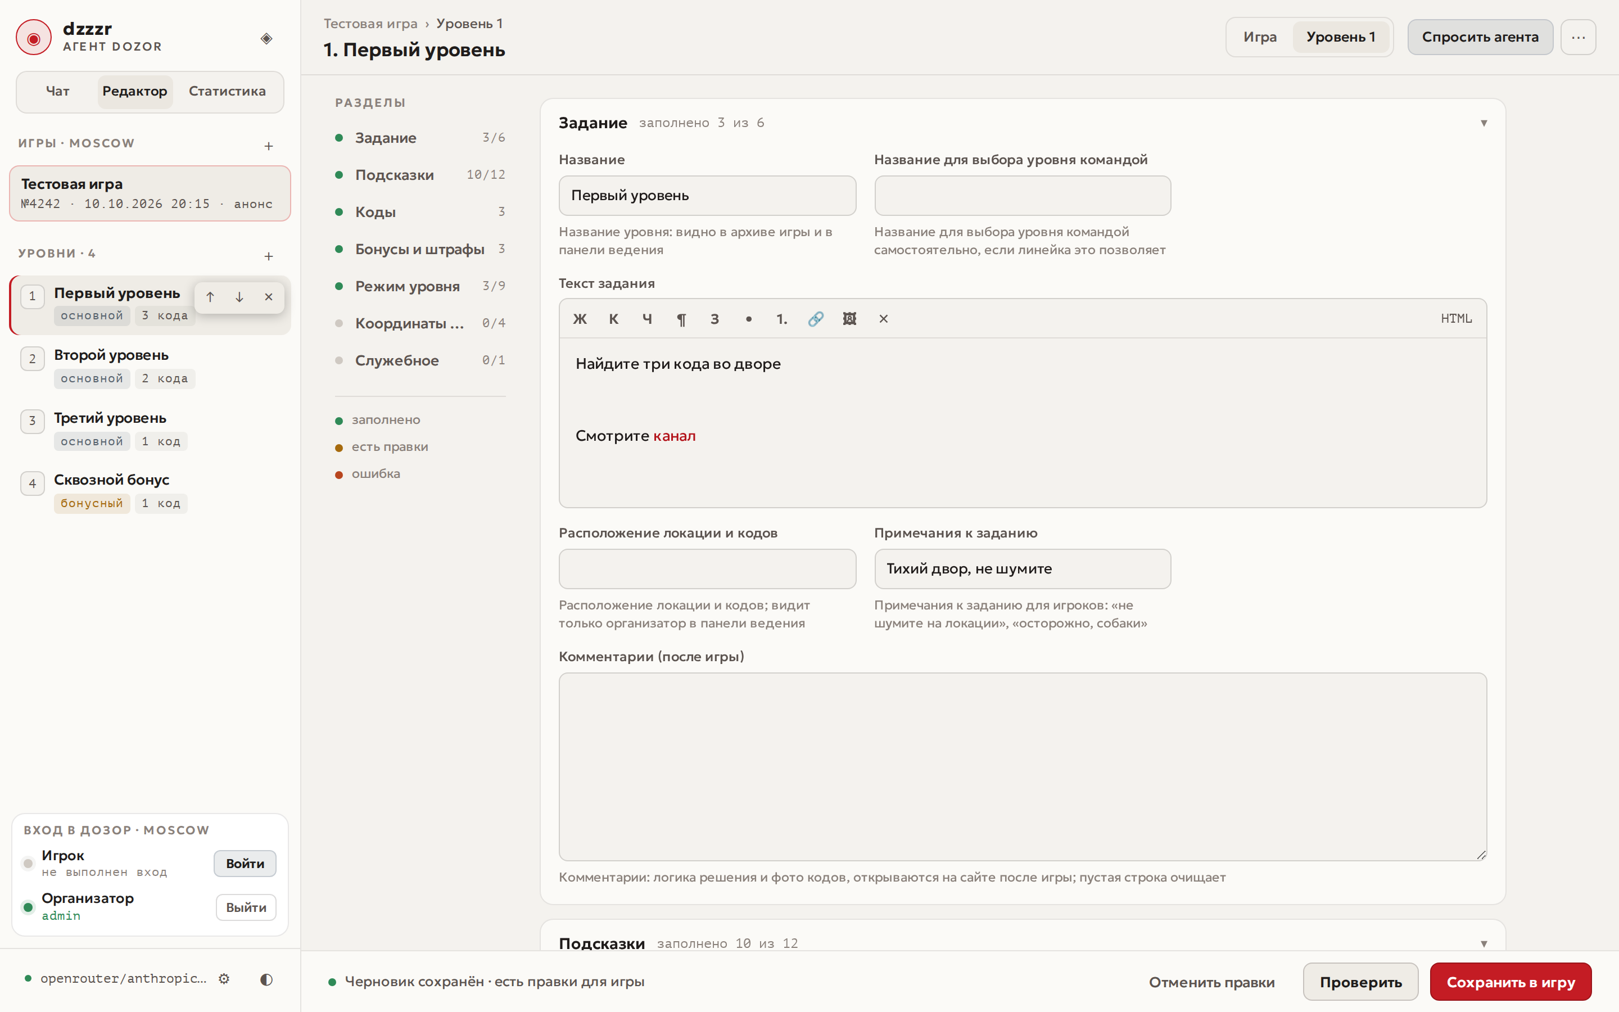Click the Проверить button
The height and width of the screenshot is (1012, 1619).
coord(1360,982)
